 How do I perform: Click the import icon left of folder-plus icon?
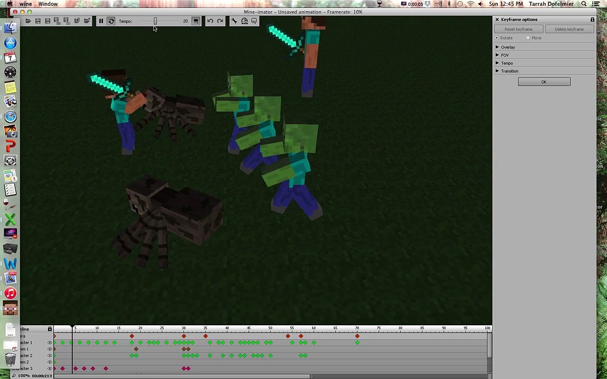coord(77,21)
